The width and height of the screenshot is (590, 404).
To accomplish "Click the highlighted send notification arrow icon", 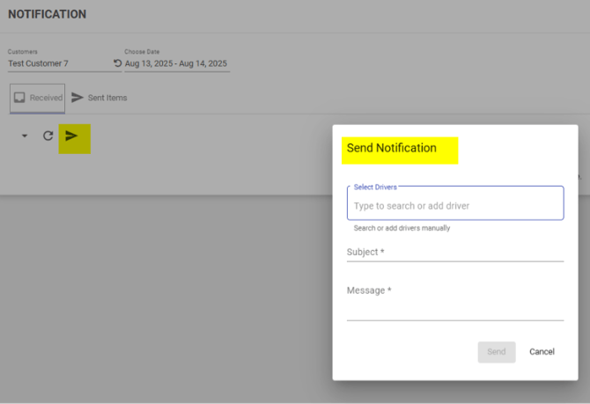I will coord(72,136).
